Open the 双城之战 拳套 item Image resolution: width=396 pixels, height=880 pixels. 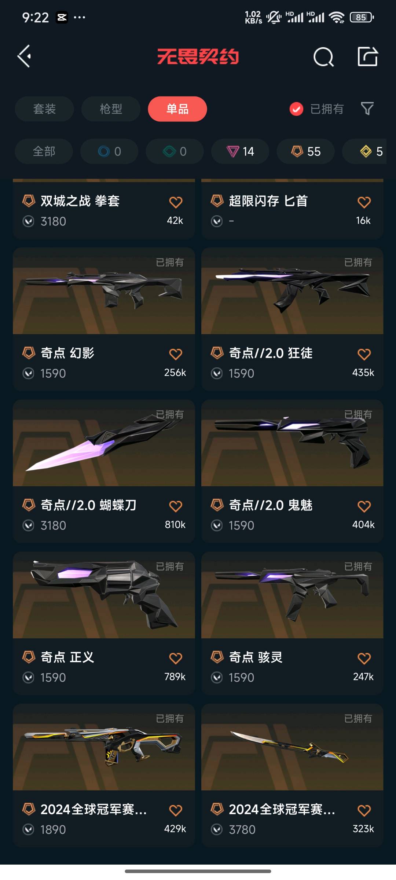[104, 209]
